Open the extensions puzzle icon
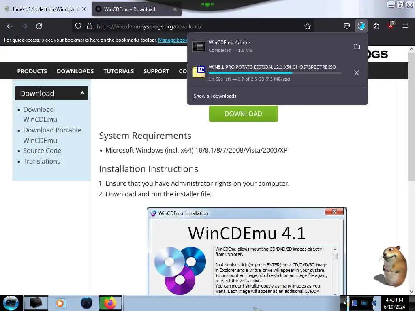Image resolution: width=415 pixels, height=311 pixels. pyautogui.click(x=376, y=26)
